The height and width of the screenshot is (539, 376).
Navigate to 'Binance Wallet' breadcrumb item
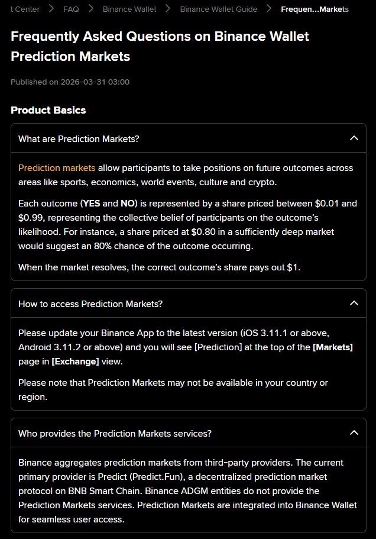129,9
